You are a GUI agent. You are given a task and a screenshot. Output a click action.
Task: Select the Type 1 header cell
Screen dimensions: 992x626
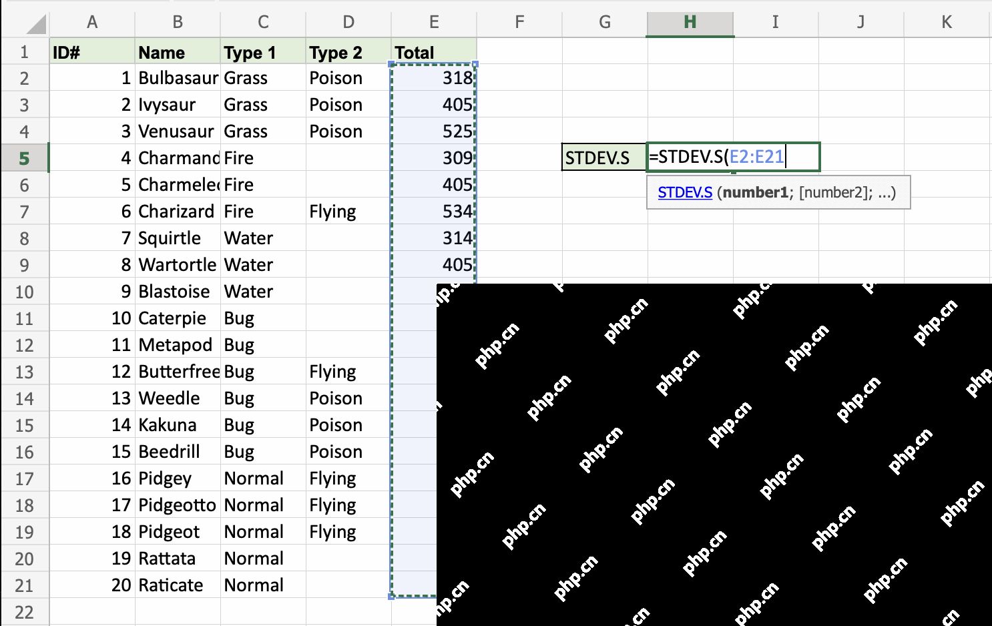click(263, 51)
